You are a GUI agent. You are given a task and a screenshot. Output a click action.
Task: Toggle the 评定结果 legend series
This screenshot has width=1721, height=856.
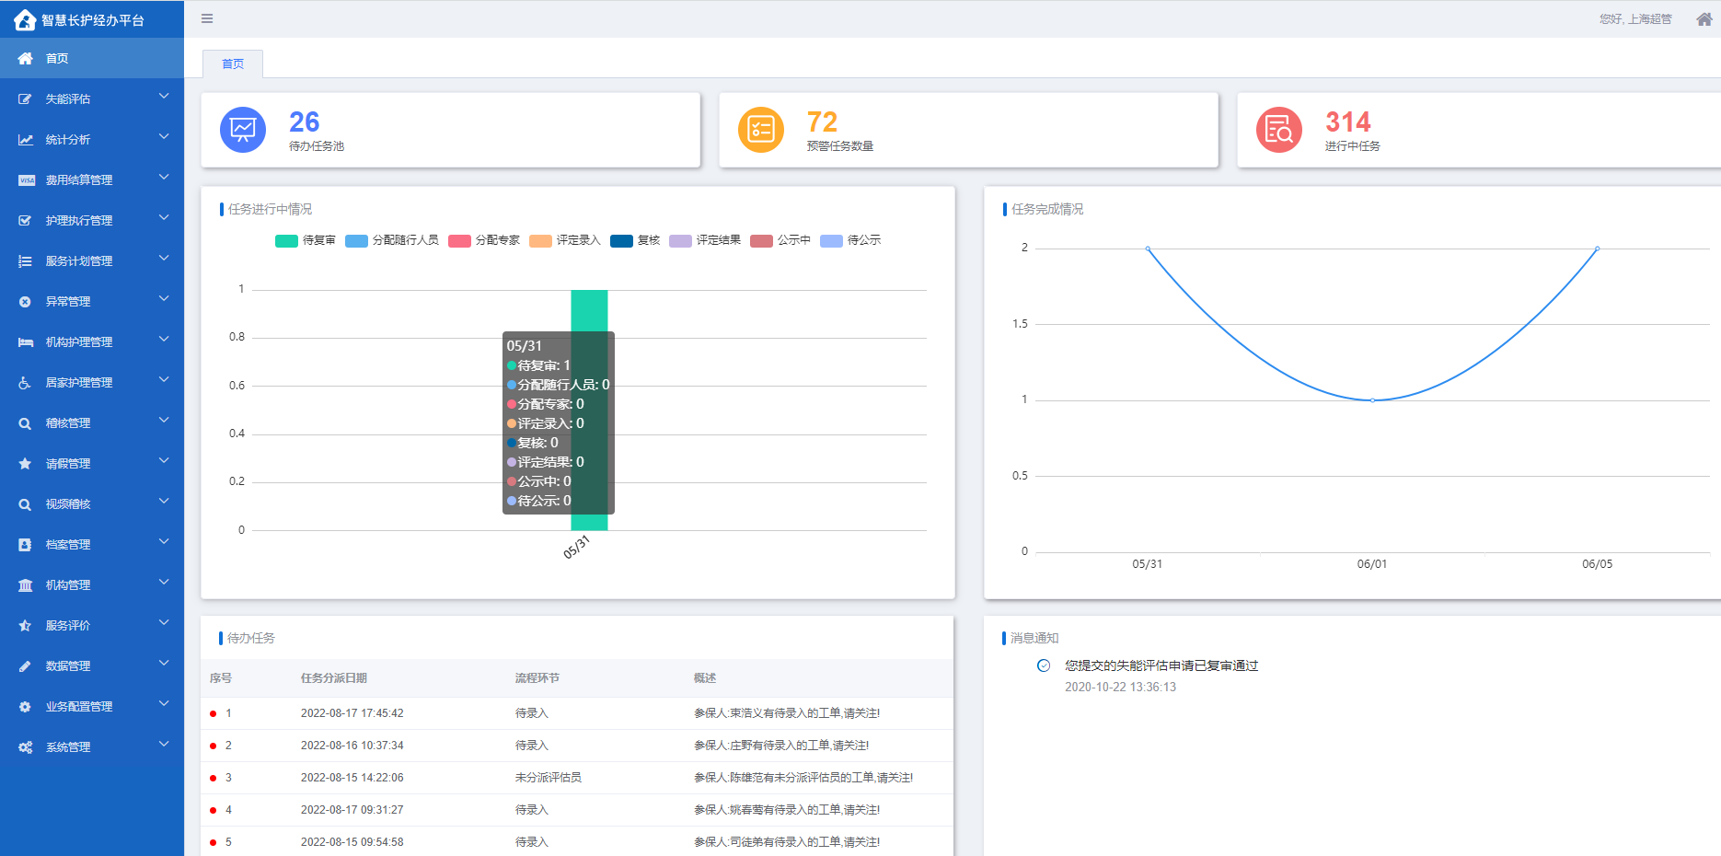point(705,240)
